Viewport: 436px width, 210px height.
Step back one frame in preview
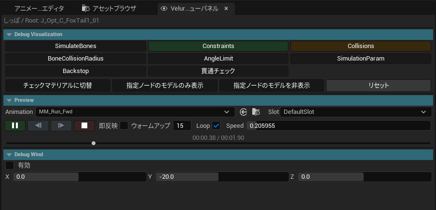(x=38, y=125)
